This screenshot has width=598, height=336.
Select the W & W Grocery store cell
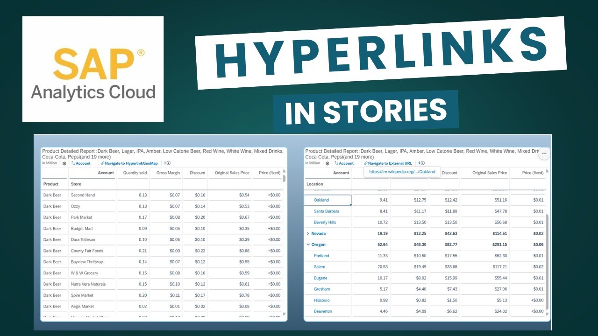[x=85, y=273]
